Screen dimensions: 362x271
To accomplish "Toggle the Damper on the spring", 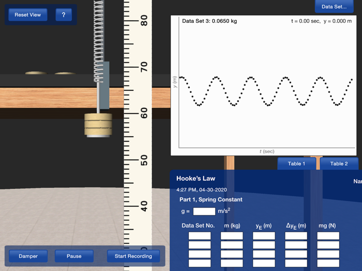I will click(28, 256).
